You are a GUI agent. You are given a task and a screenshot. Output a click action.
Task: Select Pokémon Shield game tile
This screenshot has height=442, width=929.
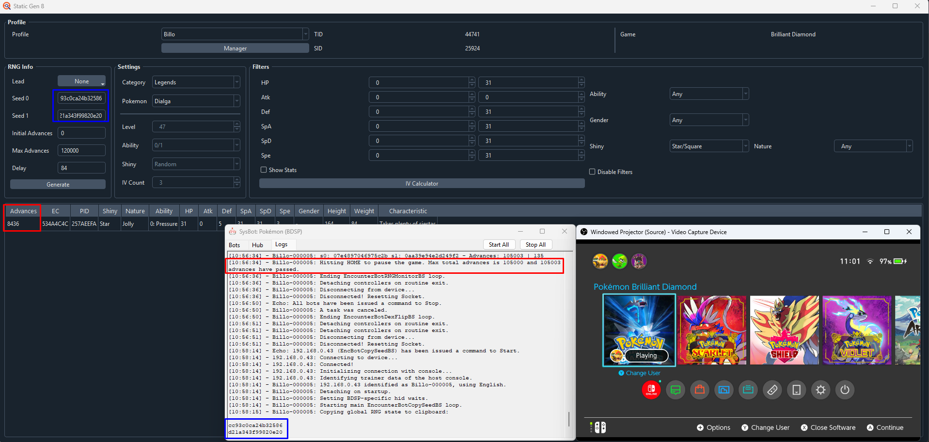click(x=784, y=330)
